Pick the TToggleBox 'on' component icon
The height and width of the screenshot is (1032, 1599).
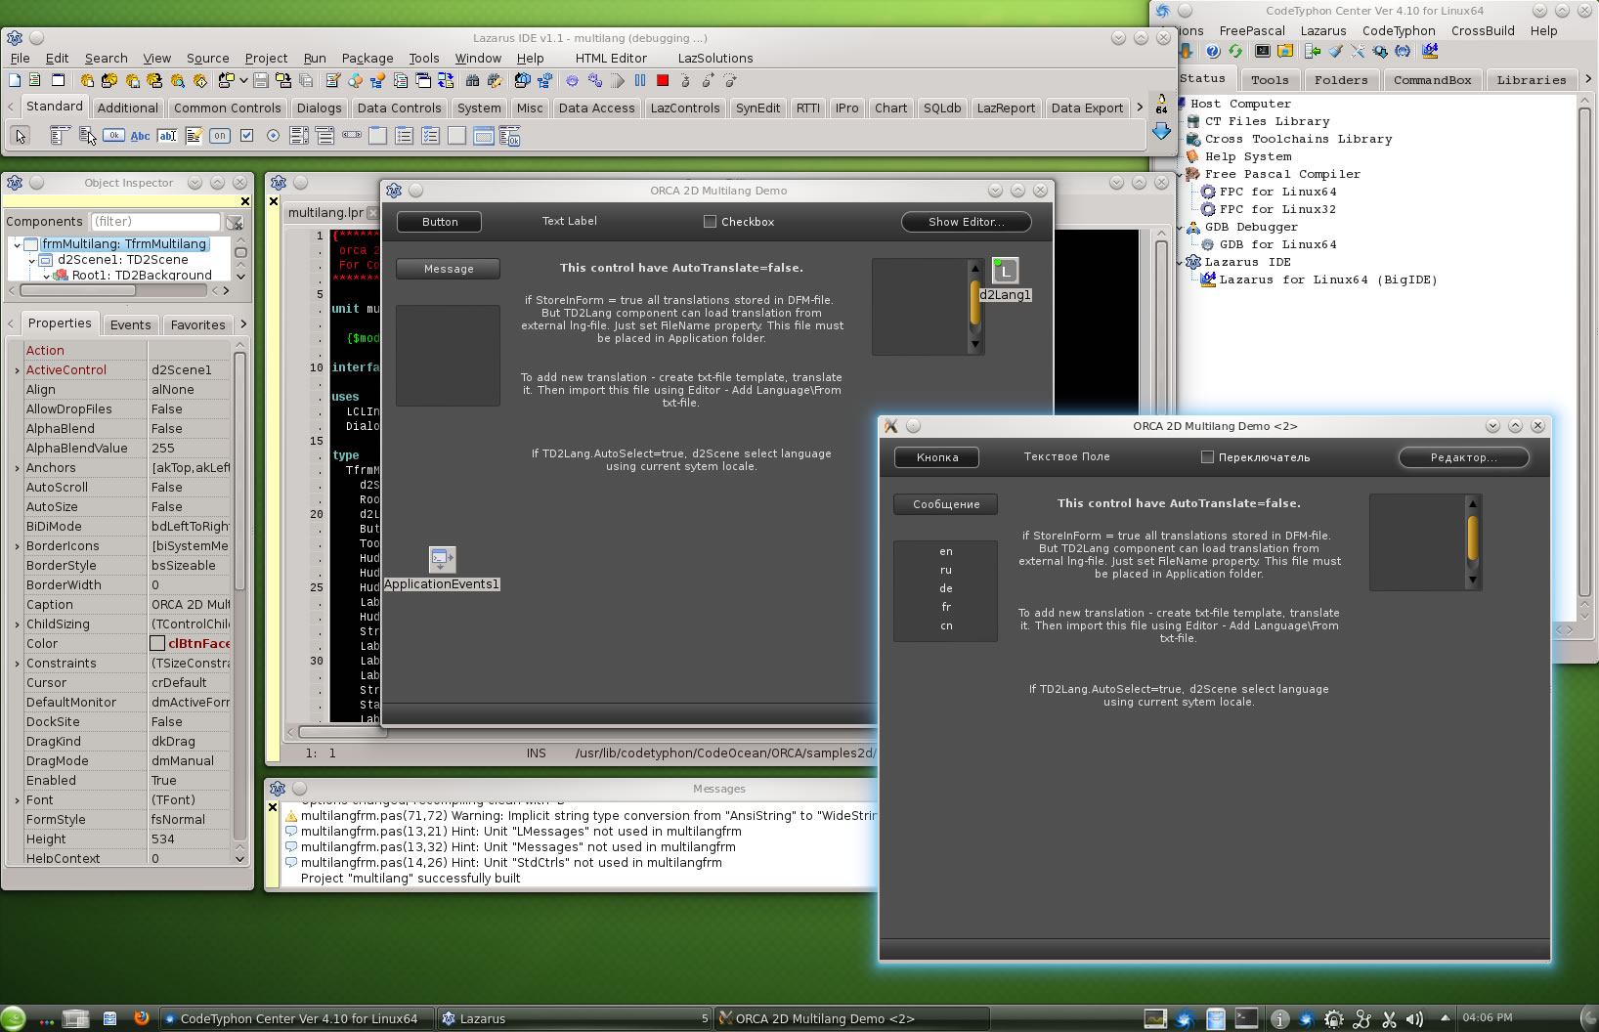pos(219,136)
